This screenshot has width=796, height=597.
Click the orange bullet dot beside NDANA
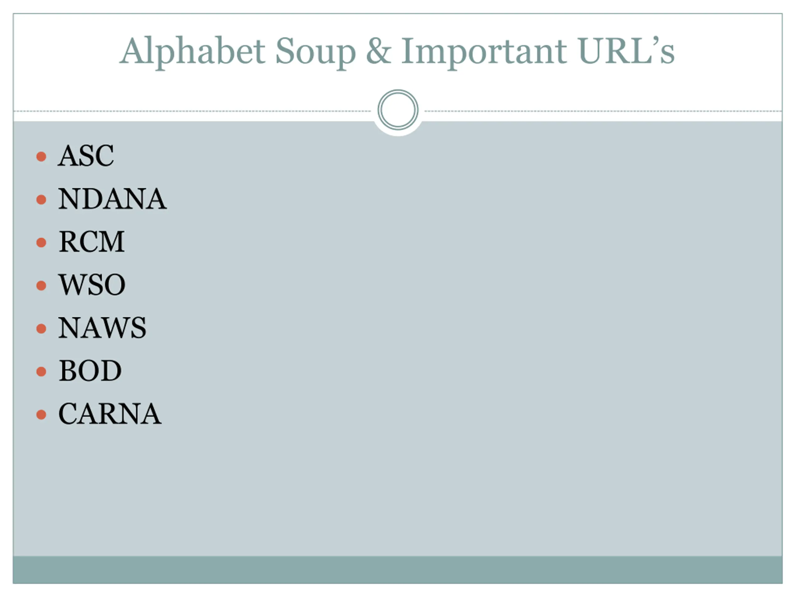pos(41,199)
